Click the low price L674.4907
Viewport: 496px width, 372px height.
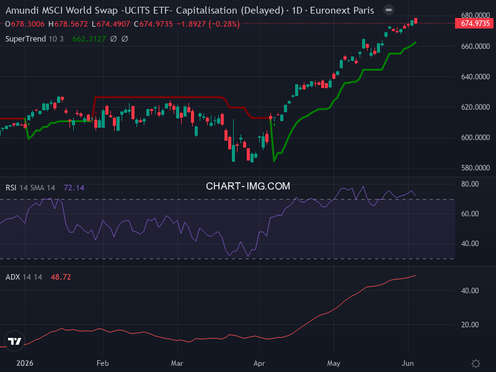pos(111,24)
